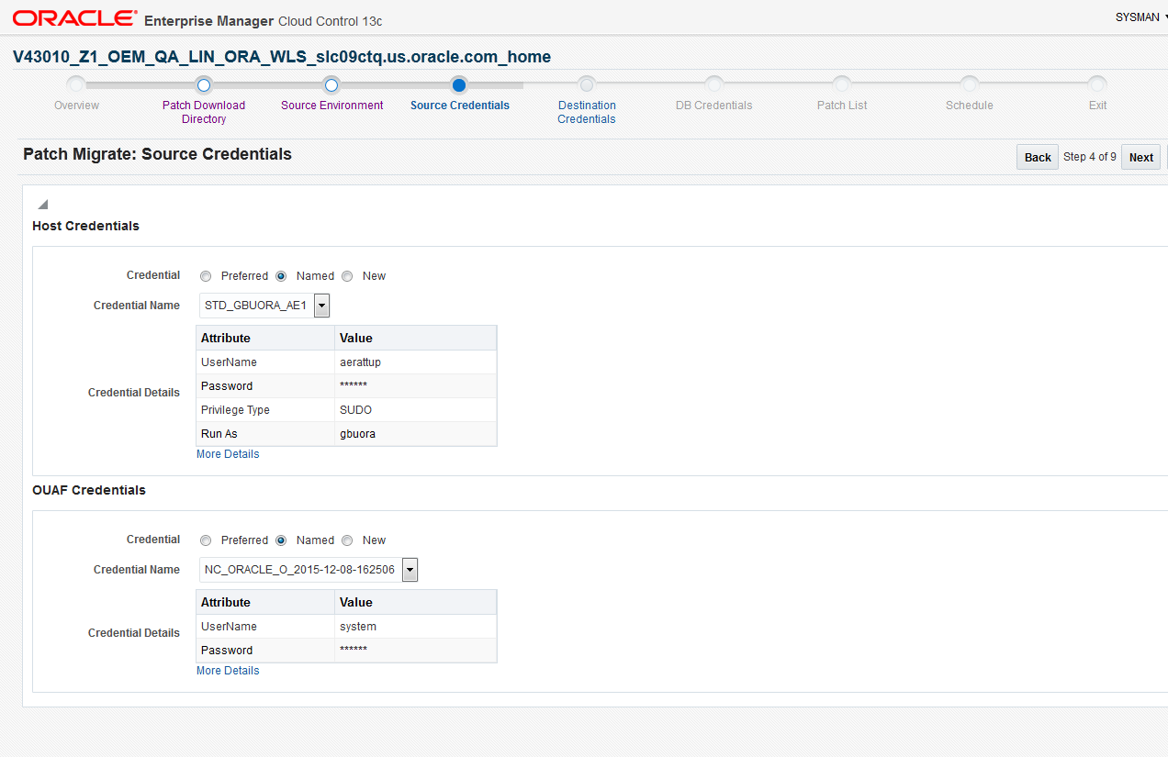Select Preferred radio under Host Credentials
The width and height of the screenshot is (1168, 757).
(x=206, y=276)
